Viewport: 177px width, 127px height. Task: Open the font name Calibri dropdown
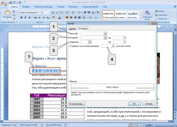pos(39,13)
